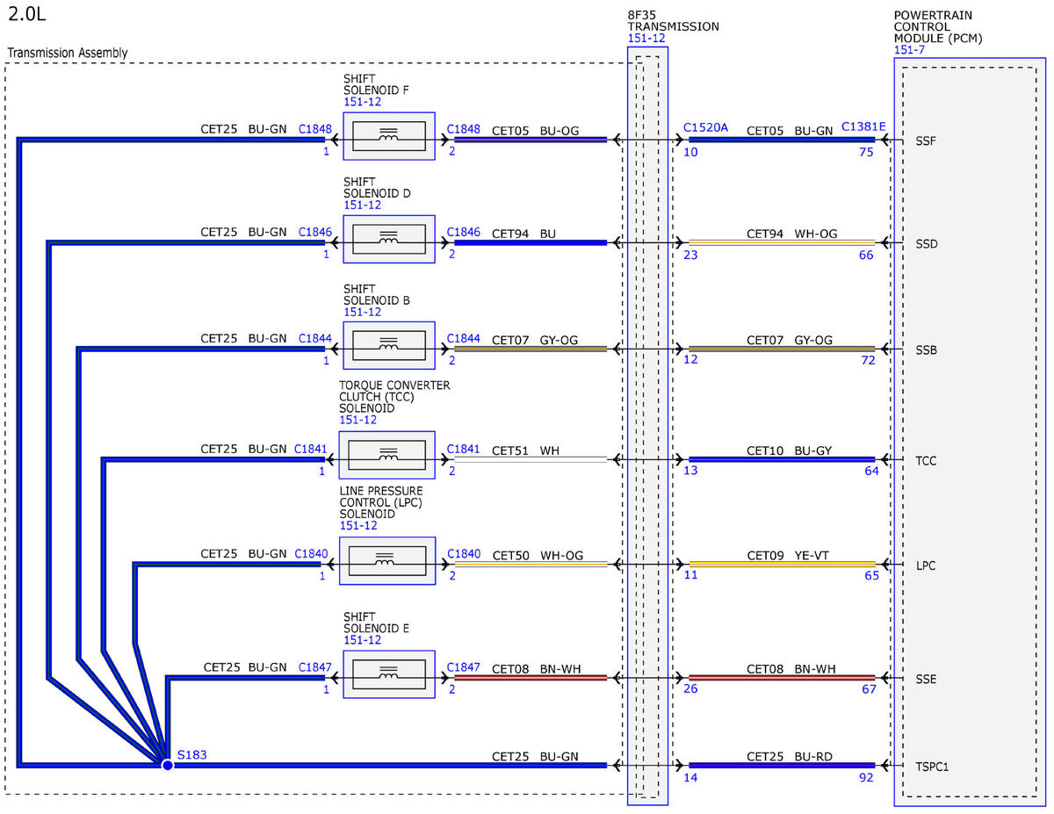The width and height of the screenshot is (1054, 814).
Task: Select the SSD pin label on PCM
Action: (x=926, y=244)
